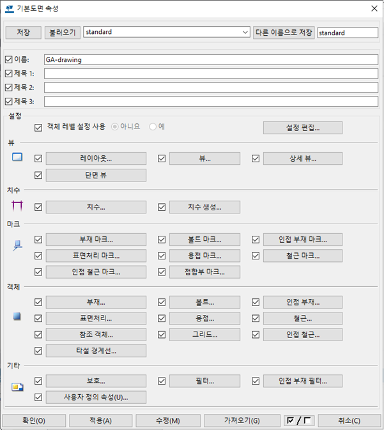This screenshot has width=384, height=430.
Task: Open 부재 마크 part mark properties
Action: [96, 240]
